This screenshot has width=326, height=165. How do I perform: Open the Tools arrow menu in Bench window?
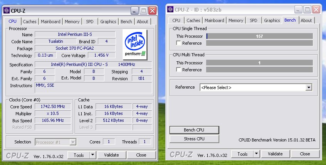[x=256, y=154]
